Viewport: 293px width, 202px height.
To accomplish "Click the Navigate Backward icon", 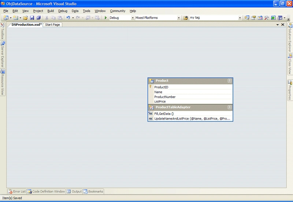I will 88,18.
